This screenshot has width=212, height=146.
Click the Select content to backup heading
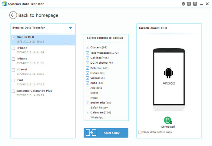click(x=105, y=38)
